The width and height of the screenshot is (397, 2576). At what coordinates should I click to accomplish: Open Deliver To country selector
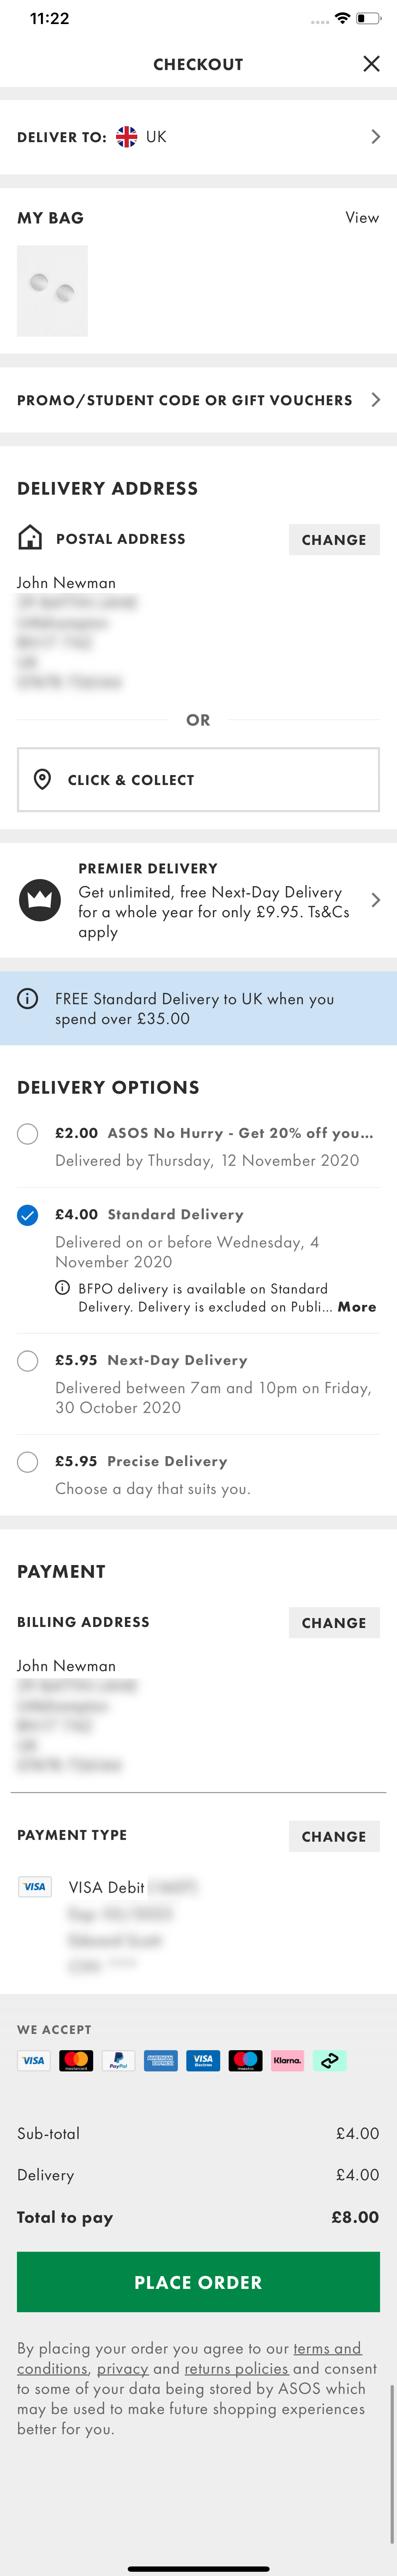[x=375, y=137]
